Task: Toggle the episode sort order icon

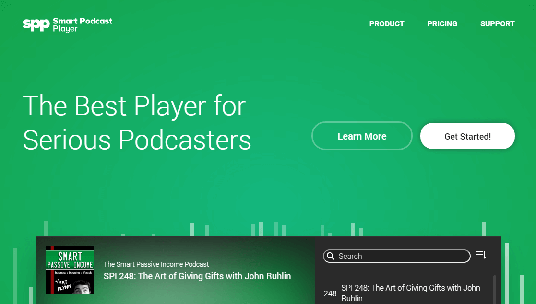Action: pos(481,255)
